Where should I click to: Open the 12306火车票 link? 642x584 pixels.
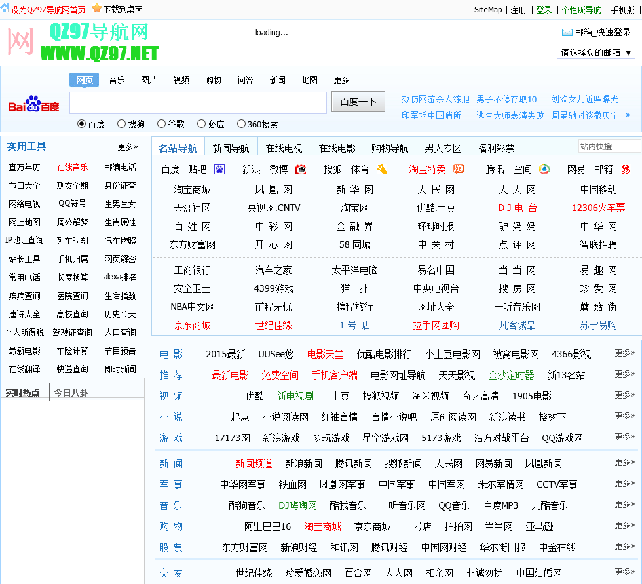(598, 208)
